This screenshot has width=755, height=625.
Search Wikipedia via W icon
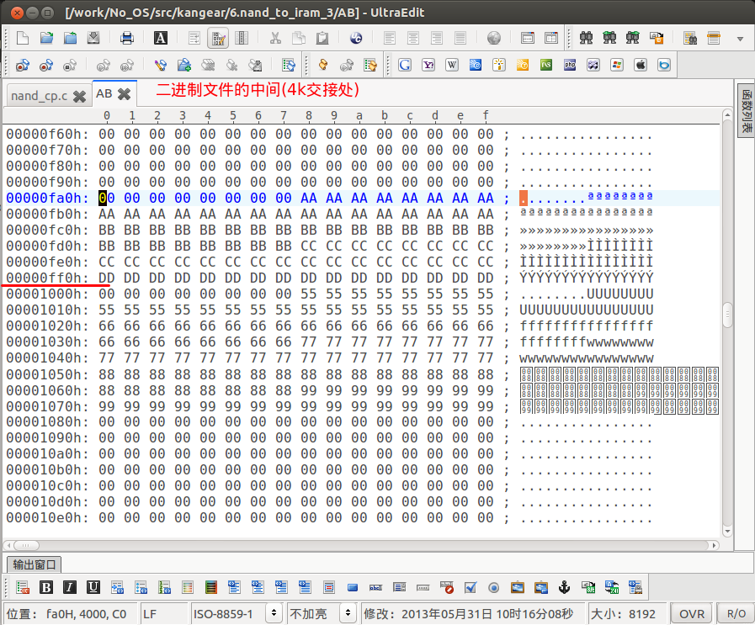452,65
